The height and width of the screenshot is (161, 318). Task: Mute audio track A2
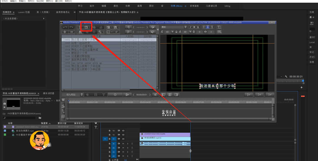click(123, 148)
